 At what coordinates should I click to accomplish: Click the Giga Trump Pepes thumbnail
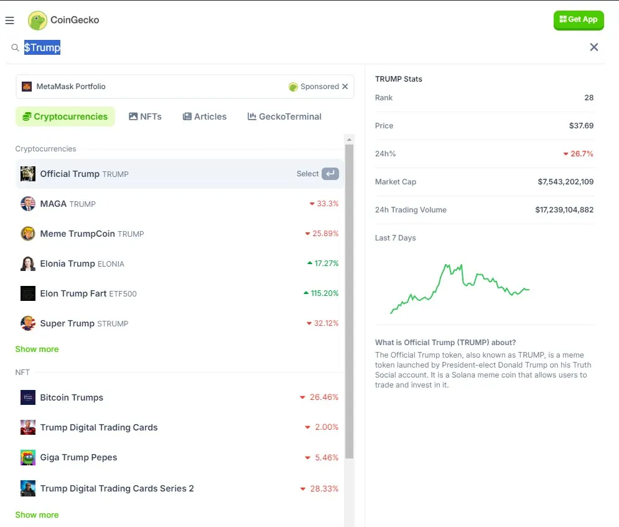tap(28, 457)
